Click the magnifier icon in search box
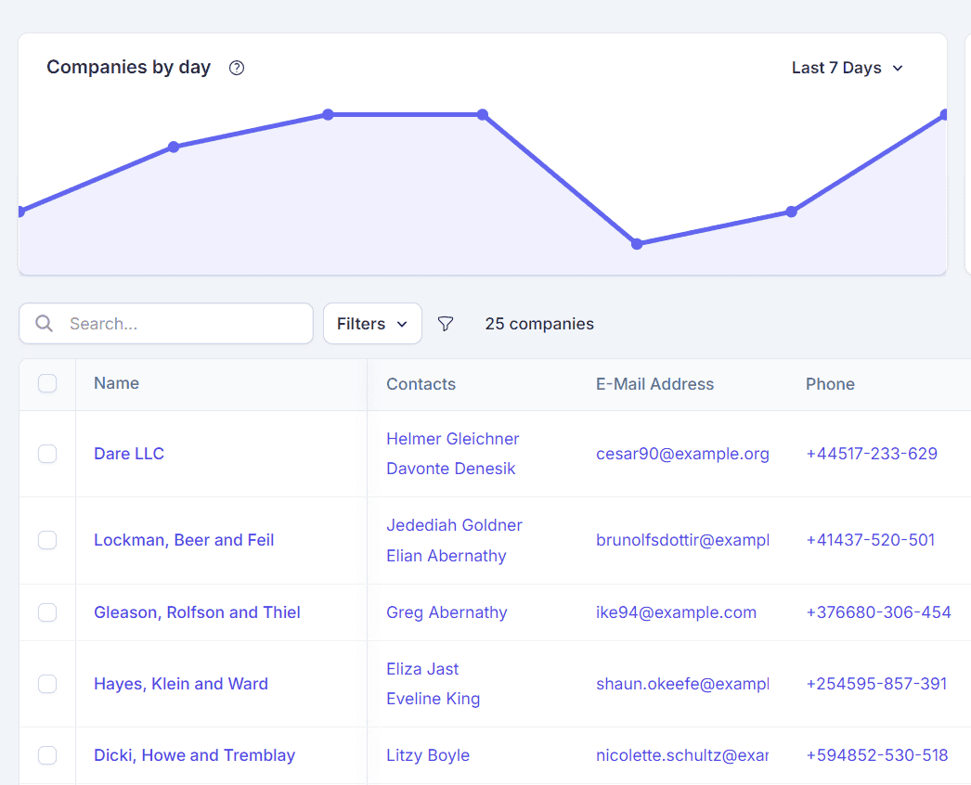Image resolution: width=971 pixels, height=785 pixels. (x=44, y=324)
